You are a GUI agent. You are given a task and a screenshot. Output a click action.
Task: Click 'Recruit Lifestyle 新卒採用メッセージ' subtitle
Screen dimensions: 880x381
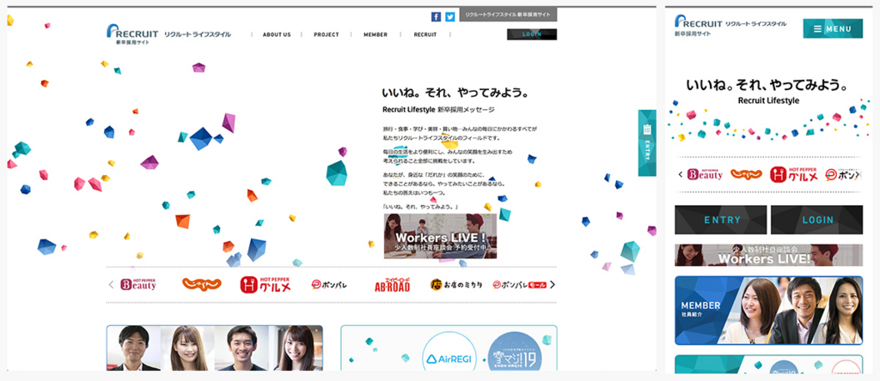(x=438, y=110)
